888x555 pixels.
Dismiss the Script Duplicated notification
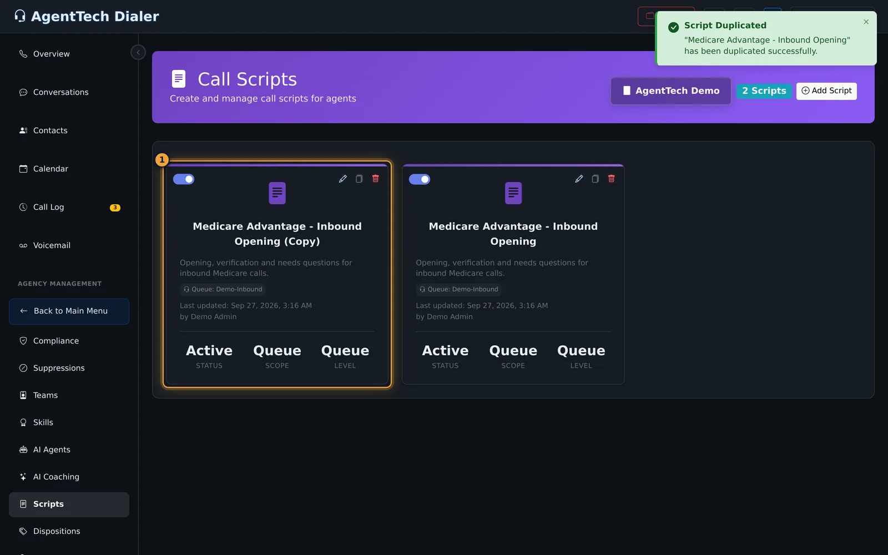(866, 22)
